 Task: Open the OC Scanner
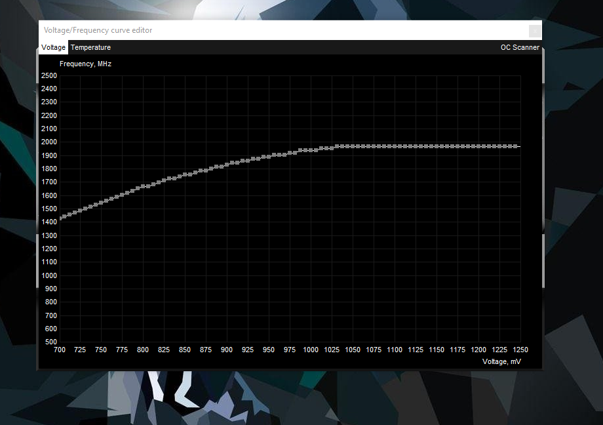pyautogui.click(x=520, y=47)
